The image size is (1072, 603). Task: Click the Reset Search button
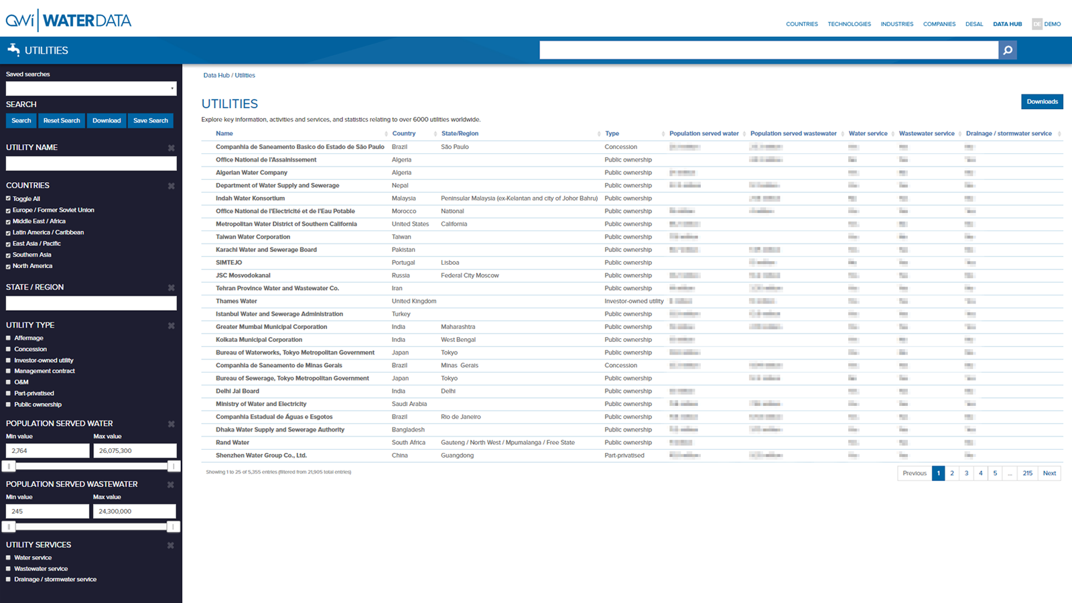pos(62,121)
